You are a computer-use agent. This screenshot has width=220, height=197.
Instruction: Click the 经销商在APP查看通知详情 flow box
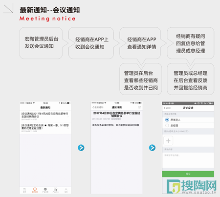tap(140, 43)
